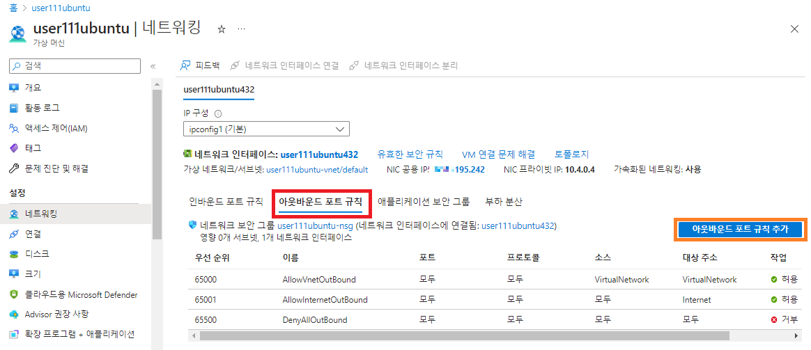Image resolution: width=811 pixels, height=350 pixels.
Task: Select the 아웃바운드 포트 규칙 tab
Action: (320, 202)
